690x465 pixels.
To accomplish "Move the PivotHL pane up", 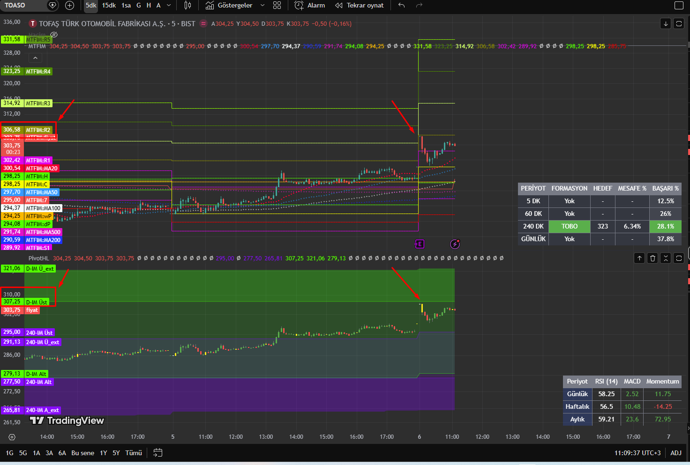I will [x=639, y=258].
